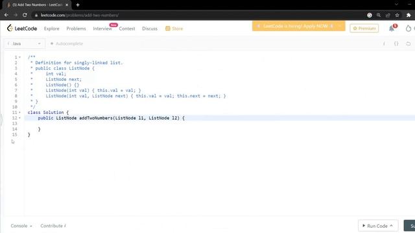Image resolution: width=415 pixels, height=233 pixels.
Task: Click the address bar URL field
Action: tap(198, 16)
